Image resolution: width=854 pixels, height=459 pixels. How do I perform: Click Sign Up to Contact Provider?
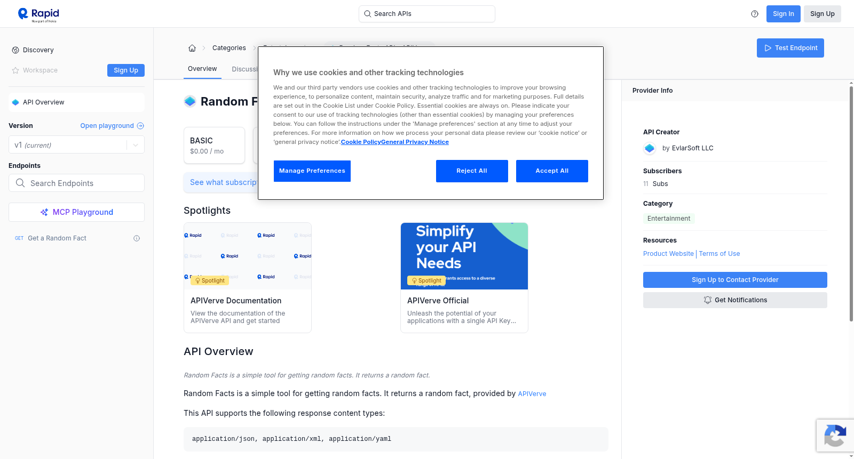(735, 280)
